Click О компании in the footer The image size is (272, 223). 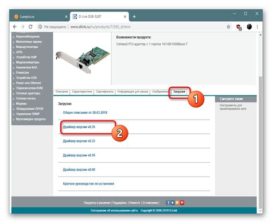coord(150,203)
